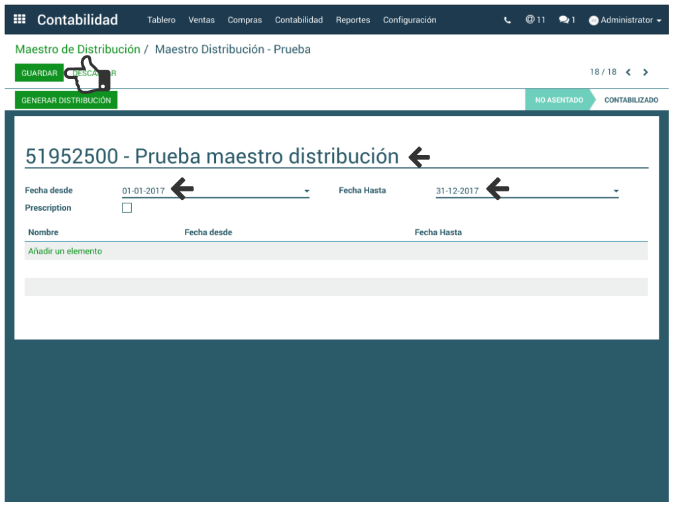Image resolution: width=678 pixels, height=508 pixels.
Task: Click the Administrator avatar icon
Action: 594,21
